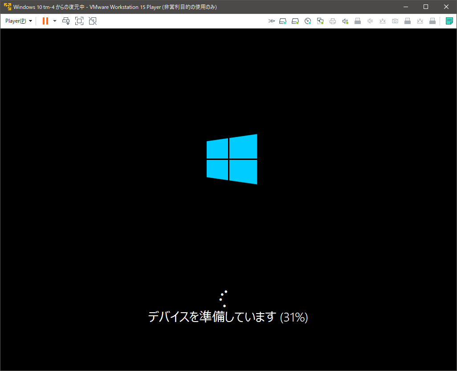Image resolution: width=457 pixels, height=371 pixels.
Task: Expand the power options arrow beside the pause button
Action: (x=54, y=21)
